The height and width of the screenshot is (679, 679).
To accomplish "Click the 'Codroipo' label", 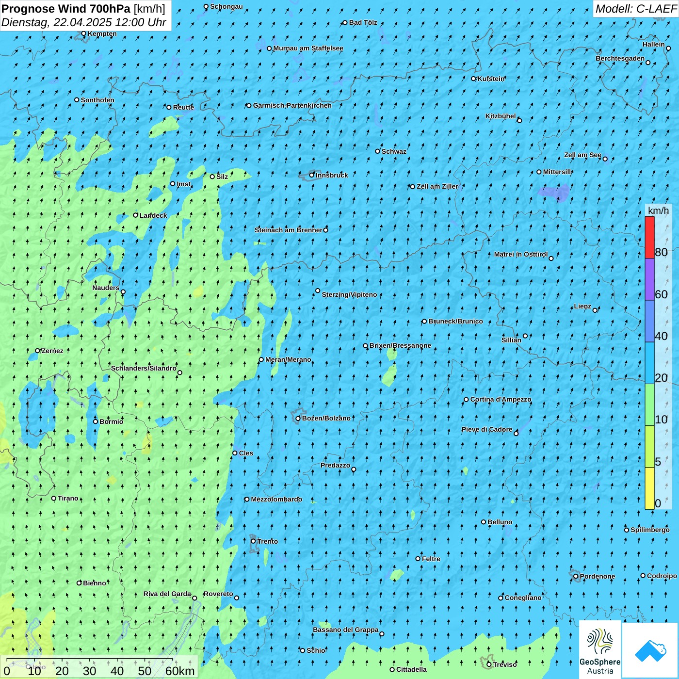I will [x=662, y=576].
